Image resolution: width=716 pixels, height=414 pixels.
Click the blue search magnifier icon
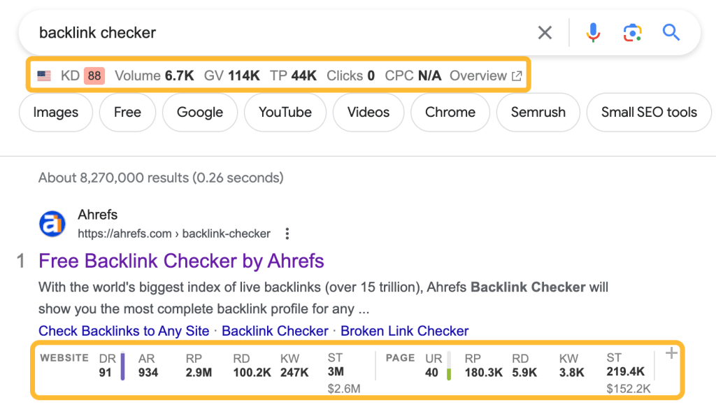coord(671,32)
